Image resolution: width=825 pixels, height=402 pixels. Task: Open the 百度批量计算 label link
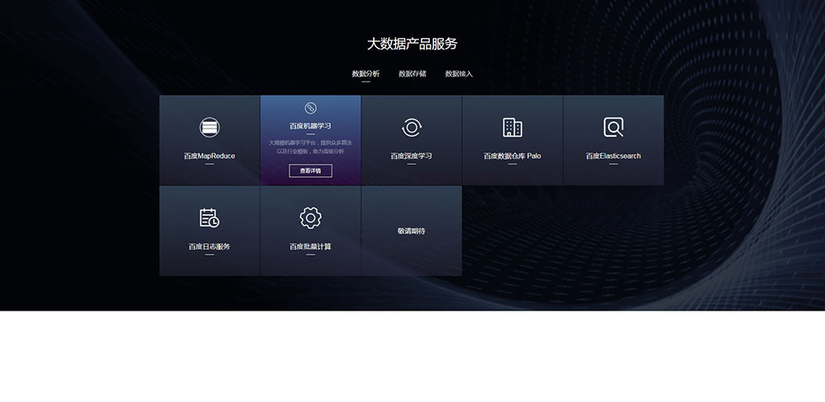310,246
